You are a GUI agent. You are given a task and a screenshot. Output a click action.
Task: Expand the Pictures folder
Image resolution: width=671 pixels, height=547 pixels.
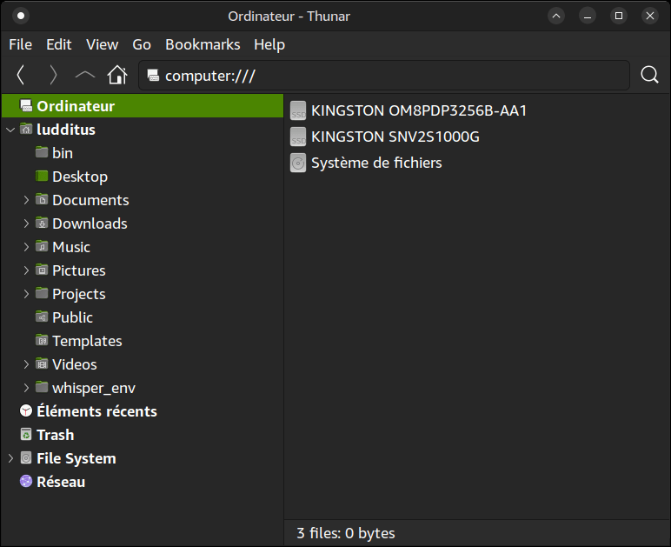(x=26, y=270)
